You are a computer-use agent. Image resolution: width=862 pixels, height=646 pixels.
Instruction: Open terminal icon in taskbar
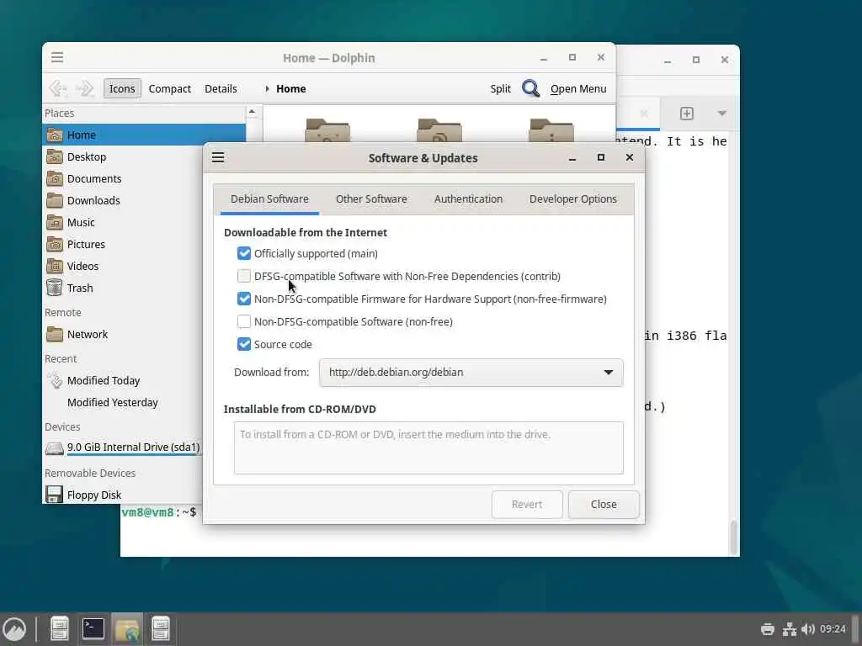(x=93, y=629)
